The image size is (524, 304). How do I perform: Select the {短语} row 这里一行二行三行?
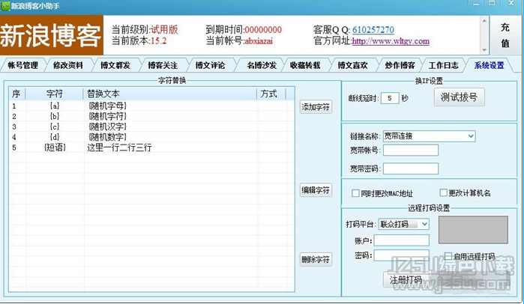151,148
